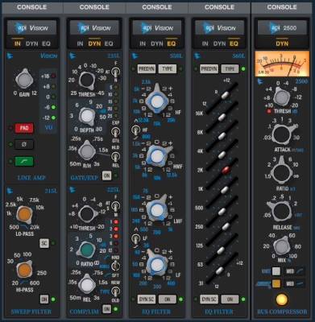Image resolution: width=315 pixels, height=322 pixels.
Task: Flip the HRD/SFT knee toggle switch
Action: [x=115, y=266]
